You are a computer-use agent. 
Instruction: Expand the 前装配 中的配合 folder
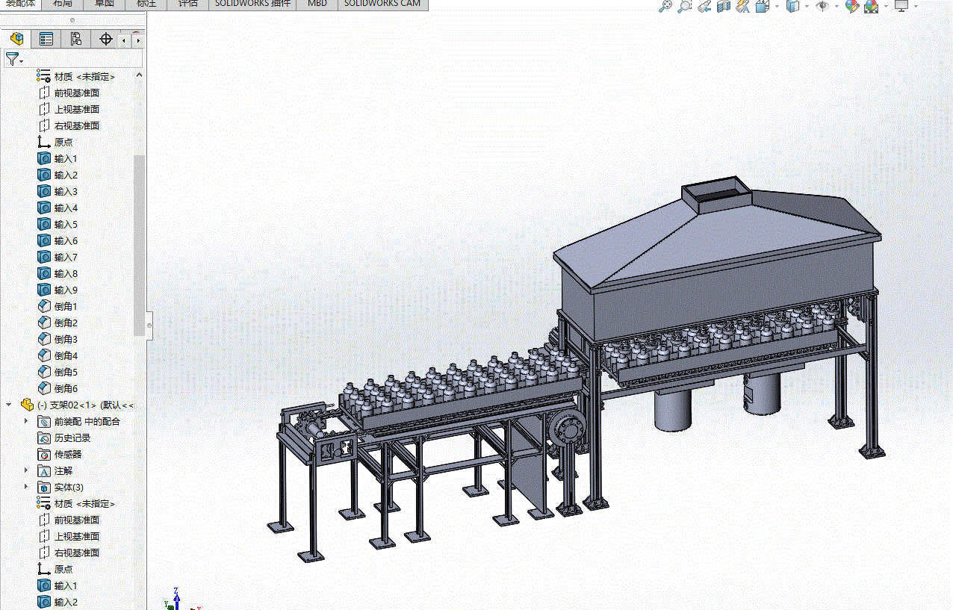coord(26,421)
